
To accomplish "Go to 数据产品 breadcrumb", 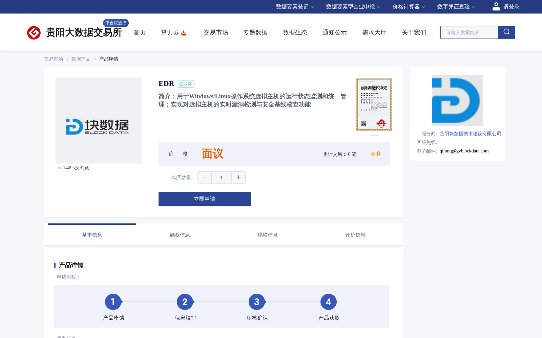I will pyautogui.click(x=81, y=59).
